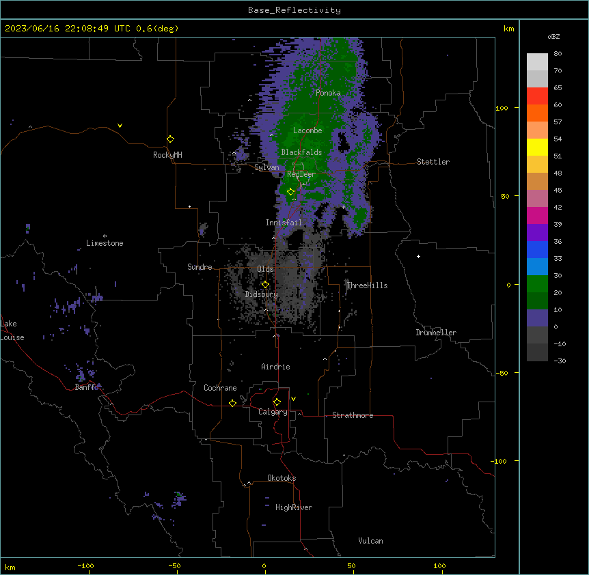Click the Strathmore label

[x=353, y=415]
